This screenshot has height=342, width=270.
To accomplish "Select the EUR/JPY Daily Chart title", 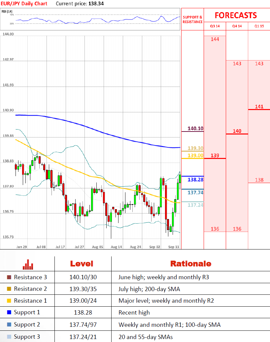I will click(x=24, y=4).
